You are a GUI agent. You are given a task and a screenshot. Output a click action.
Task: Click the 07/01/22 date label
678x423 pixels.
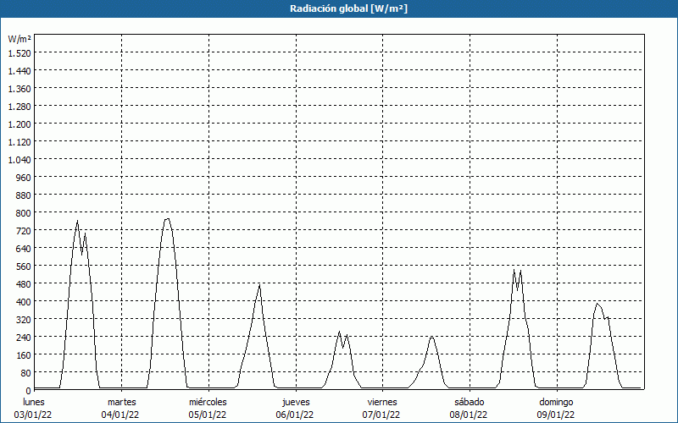pyautogui.click(x=381, y=415)
